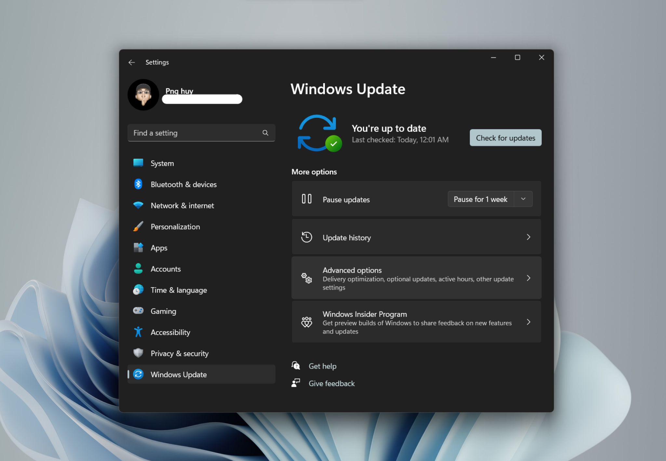The image size is (666, 461).
Task: Click the Gaming controller icon
Action: coord(138,311)
